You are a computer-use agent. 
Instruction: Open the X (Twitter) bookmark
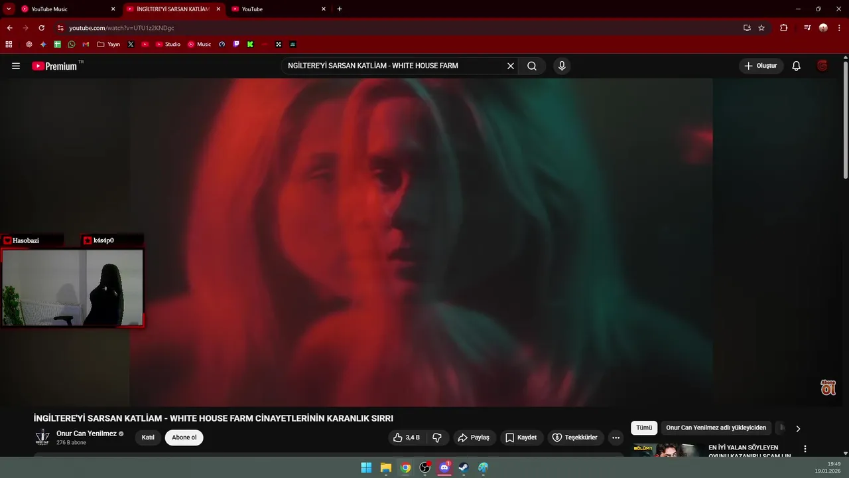131,44
